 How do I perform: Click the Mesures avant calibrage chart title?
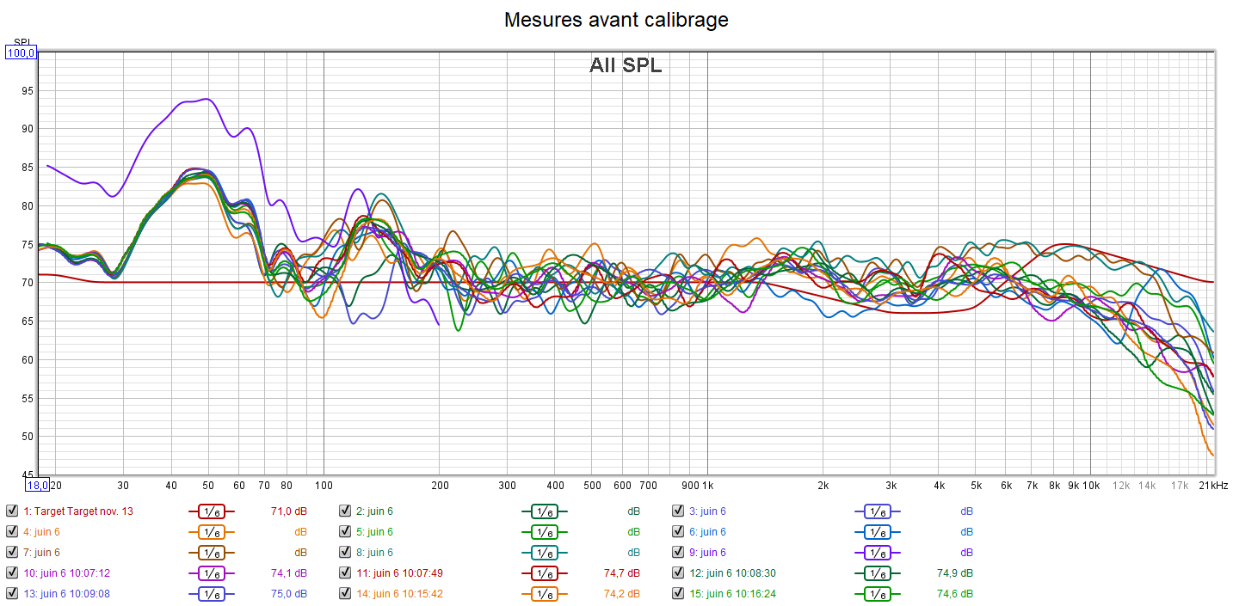pos(616,20)
